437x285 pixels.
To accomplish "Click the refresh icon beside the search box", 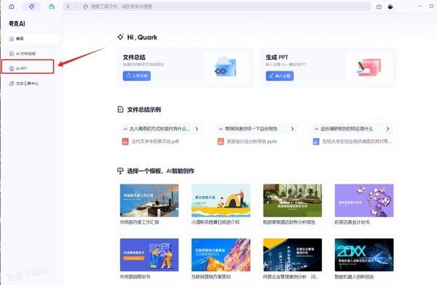I will pyautogui.click(x=85, y=7).
